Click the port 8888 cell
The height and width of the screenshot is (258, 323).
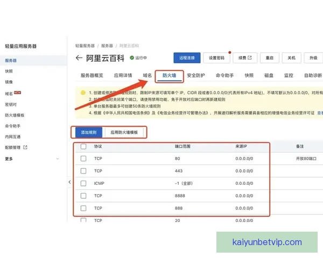click(180, 196)
